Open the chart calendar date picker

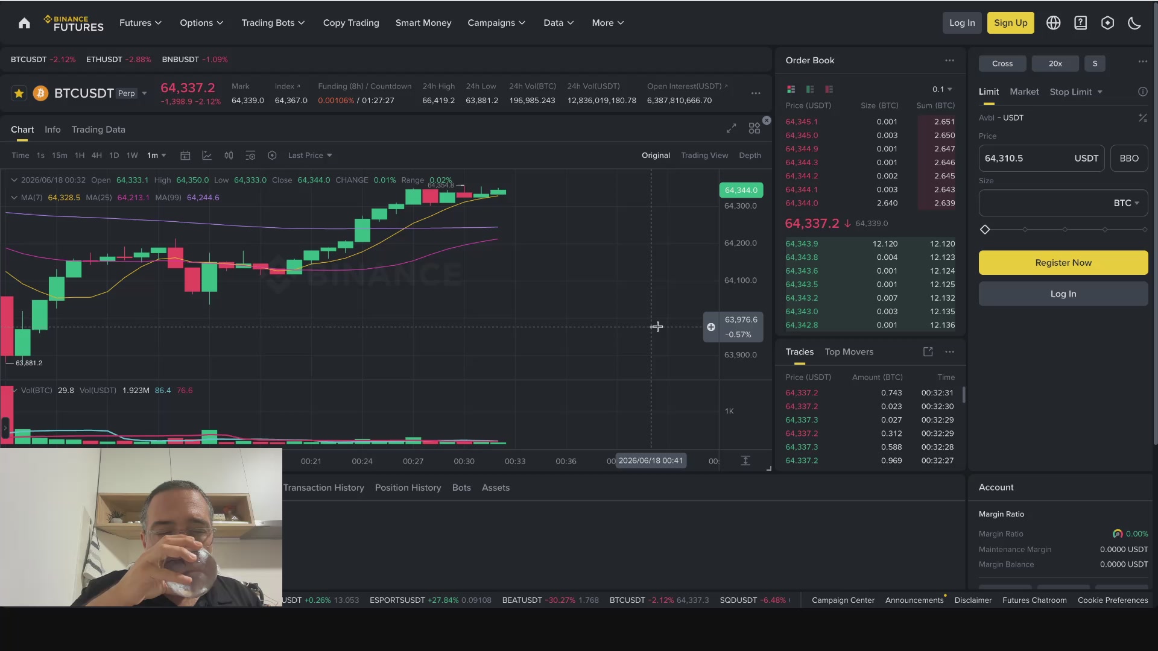185,156
